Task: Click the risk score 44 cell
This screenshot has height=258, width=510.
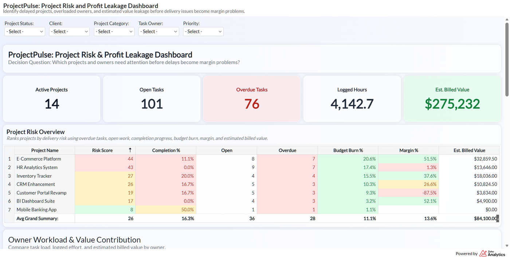Action: 105,159
